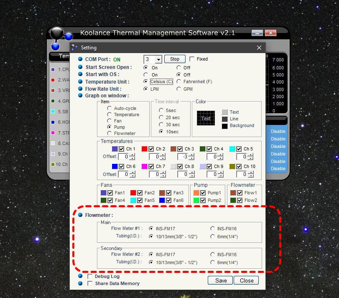Uncheck the Ch 6 temperature checkbox
This screenshot has height=298, width=339.
click(x=122, y=166)
